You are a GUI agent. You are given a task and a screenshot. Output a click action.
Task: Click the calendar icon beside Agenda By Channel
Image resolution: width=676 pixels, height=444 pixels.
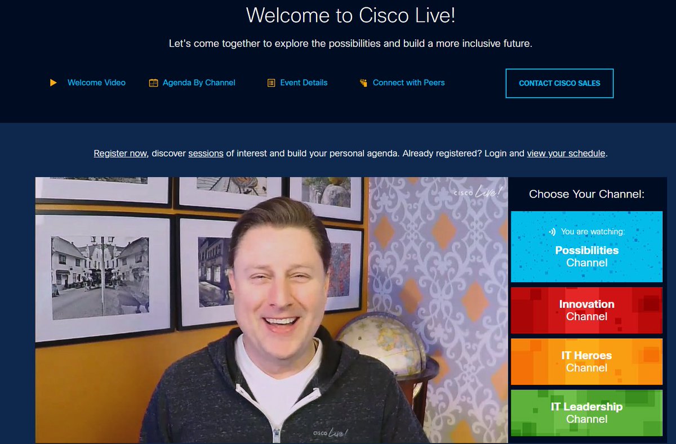(x=153, y=83)
